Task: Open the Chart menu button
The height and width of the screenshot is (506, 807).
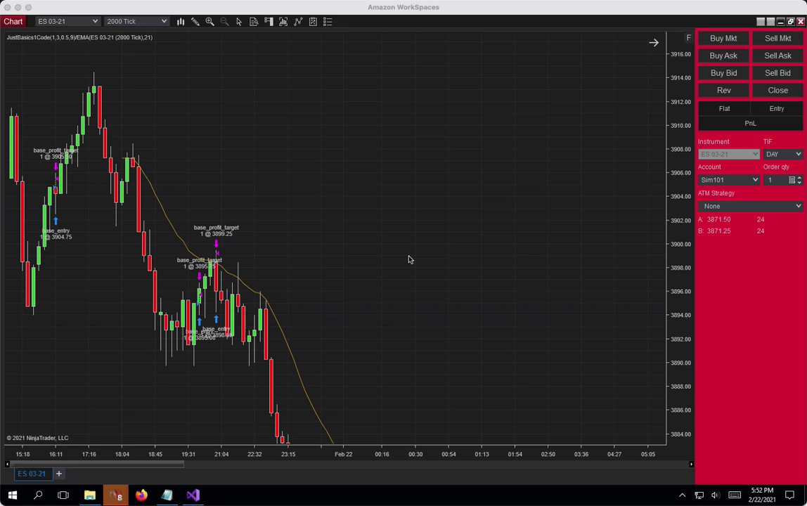Action: [13, 22]
